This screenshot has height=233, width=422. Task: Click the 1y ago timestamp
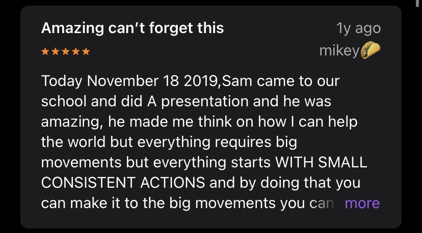coord(358,28)
